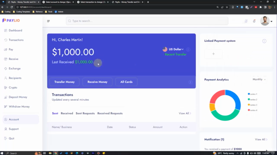
Task: Click the All Cards button
Action: click(126, 82)
